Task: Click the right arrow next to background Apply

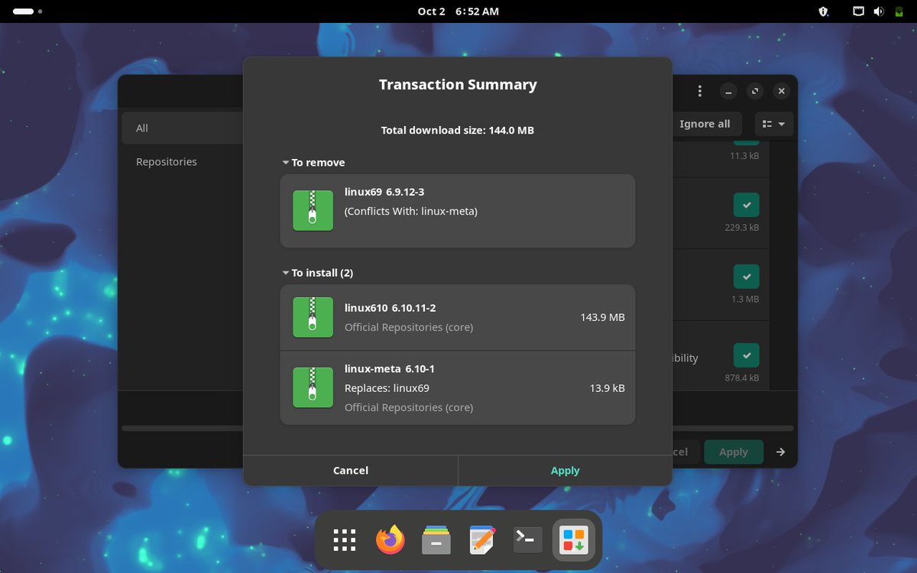Action: pyautogui.click(x=780, y=452)
